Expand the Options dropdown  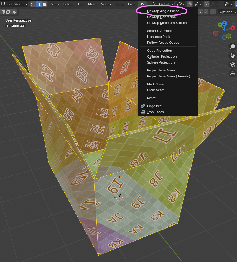coord(228,12)
